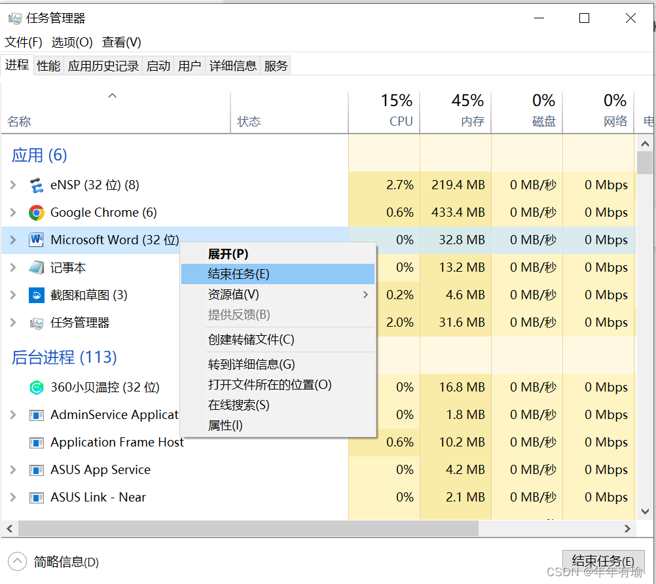Expand the 记事本 process row
The image size is (656, 584).
click(x=13, y=268)
